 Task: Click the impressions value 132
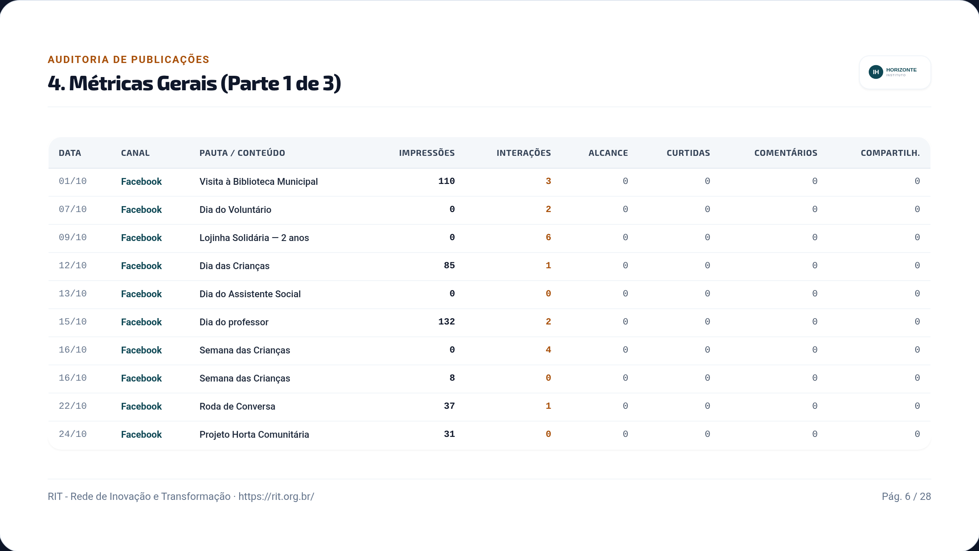point(447,321)
